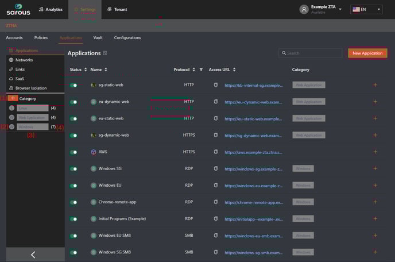Open the eu-dynamic-web access URL link

[253, 102]
